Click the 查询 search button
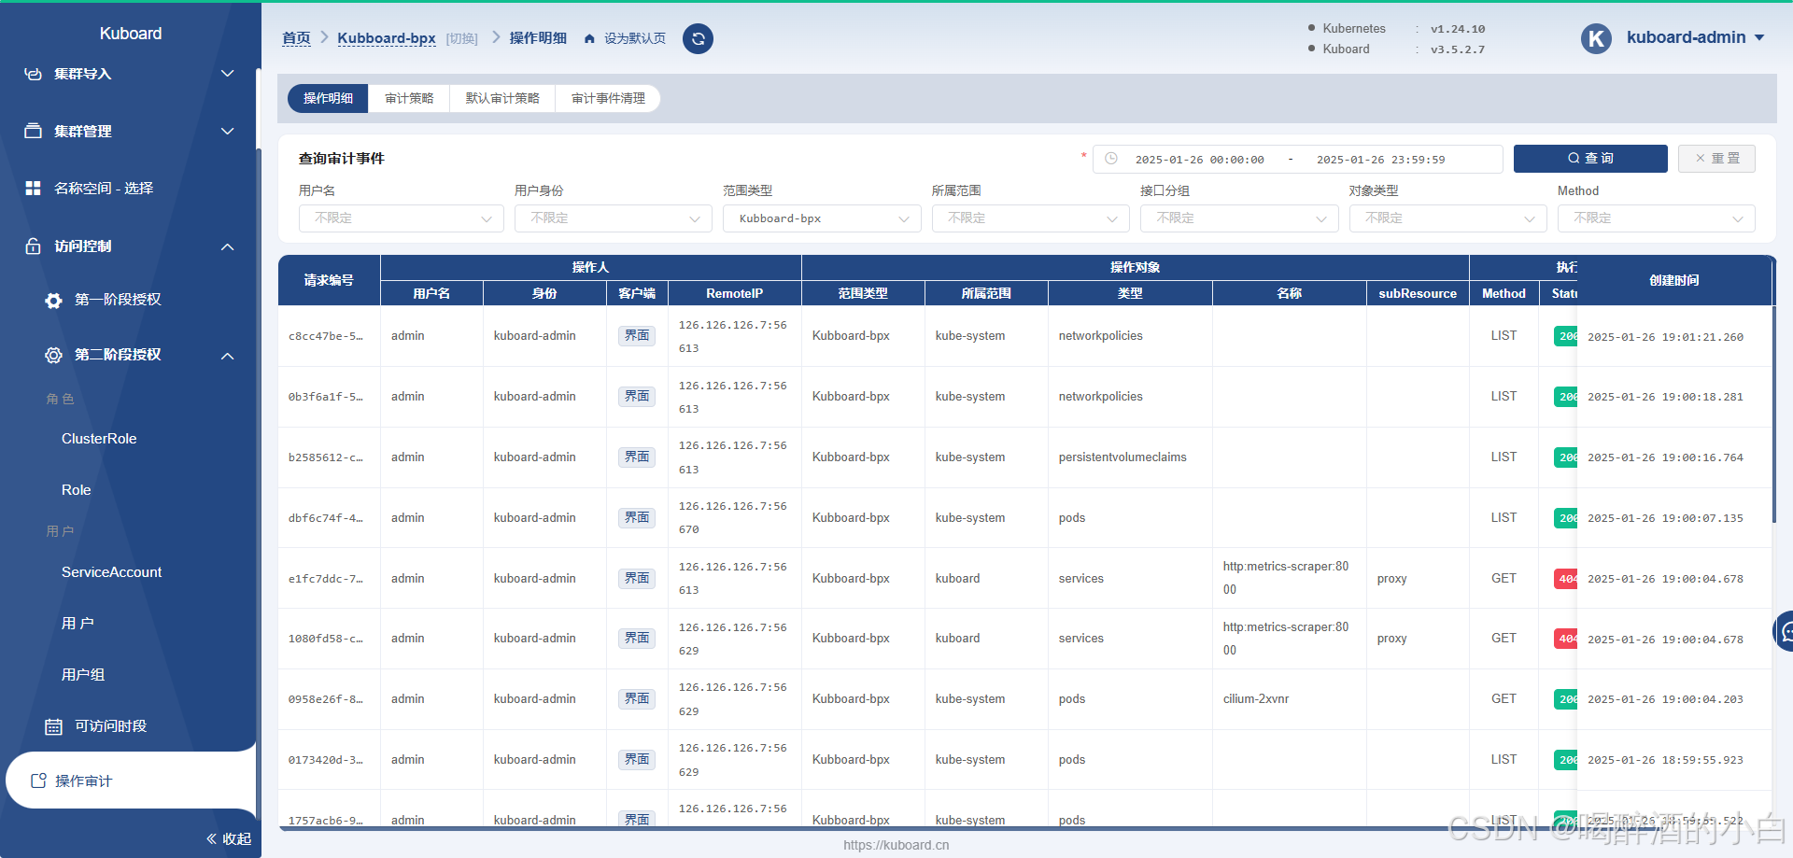 point(1589,159)
